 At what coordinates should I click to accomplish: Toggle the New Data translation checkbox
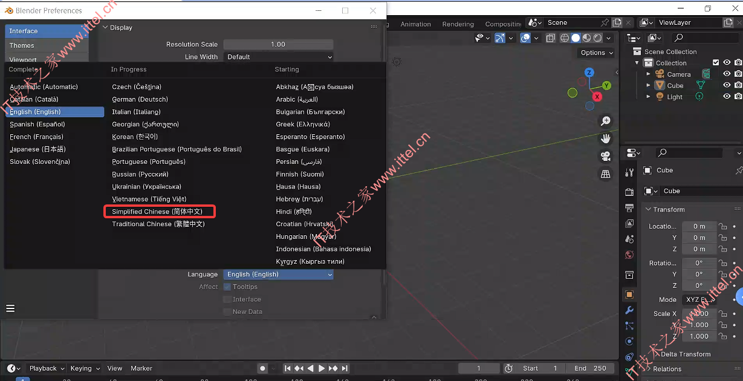[x=227, y=312]
